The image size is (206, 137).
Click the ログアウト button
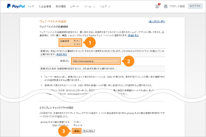tap(196, 6)
